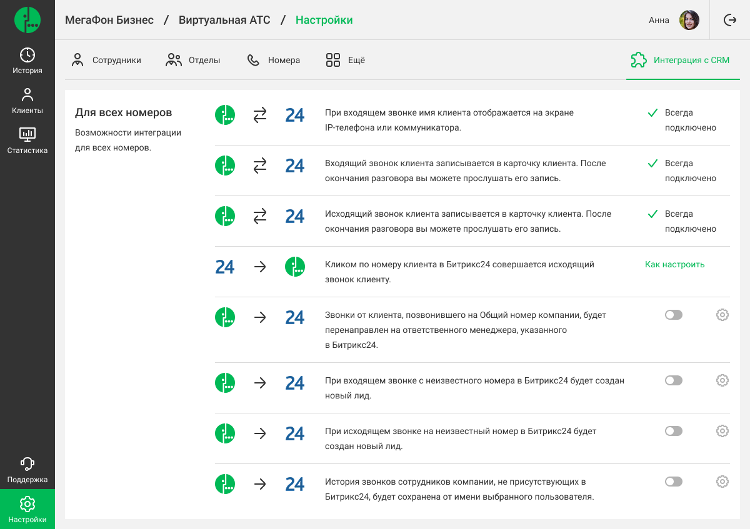Viewport: 750px width, 529px height.
Task: Click the Всегда подключено label in first row
Action: [691, 121]
